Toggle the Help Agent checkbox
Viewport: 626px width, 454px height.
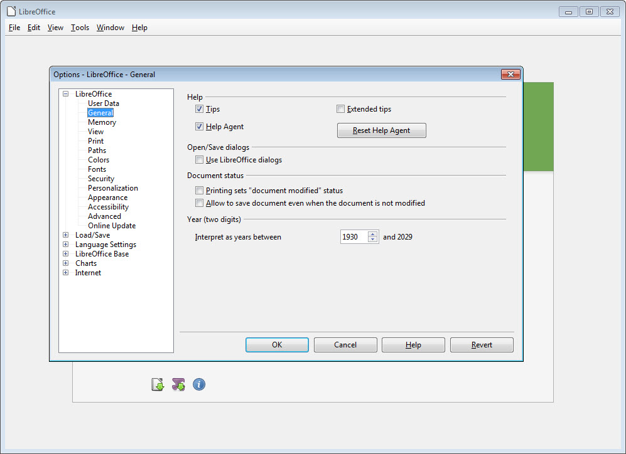tap(199, 126)
